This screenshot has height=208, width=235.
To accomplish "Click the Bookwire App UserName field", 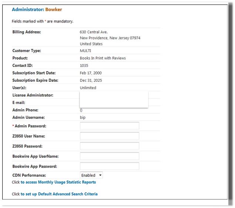I will [110, 156].
